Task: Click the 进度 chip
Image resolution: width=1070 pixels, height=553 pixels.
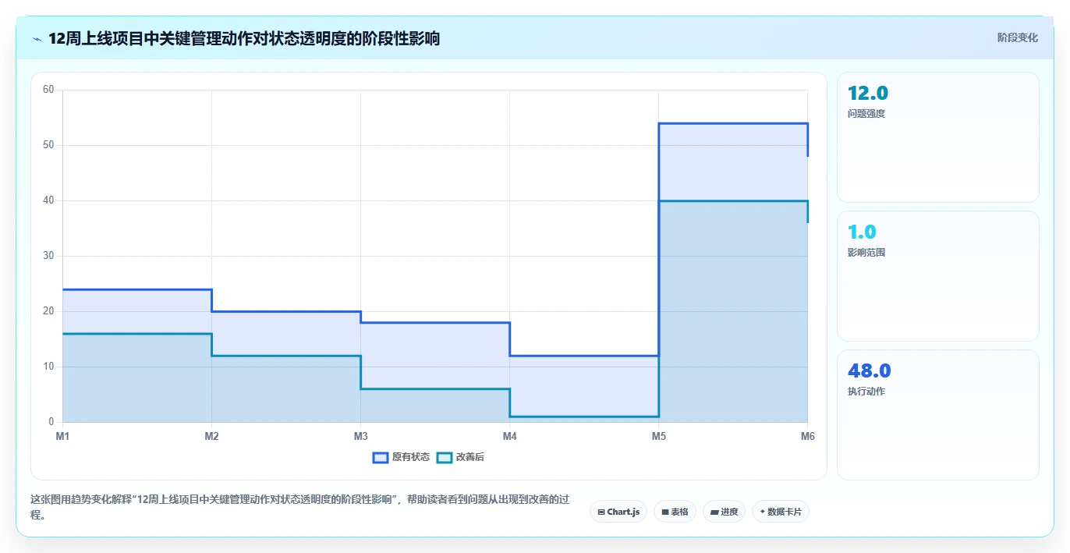Action: (x=724, y=512)
